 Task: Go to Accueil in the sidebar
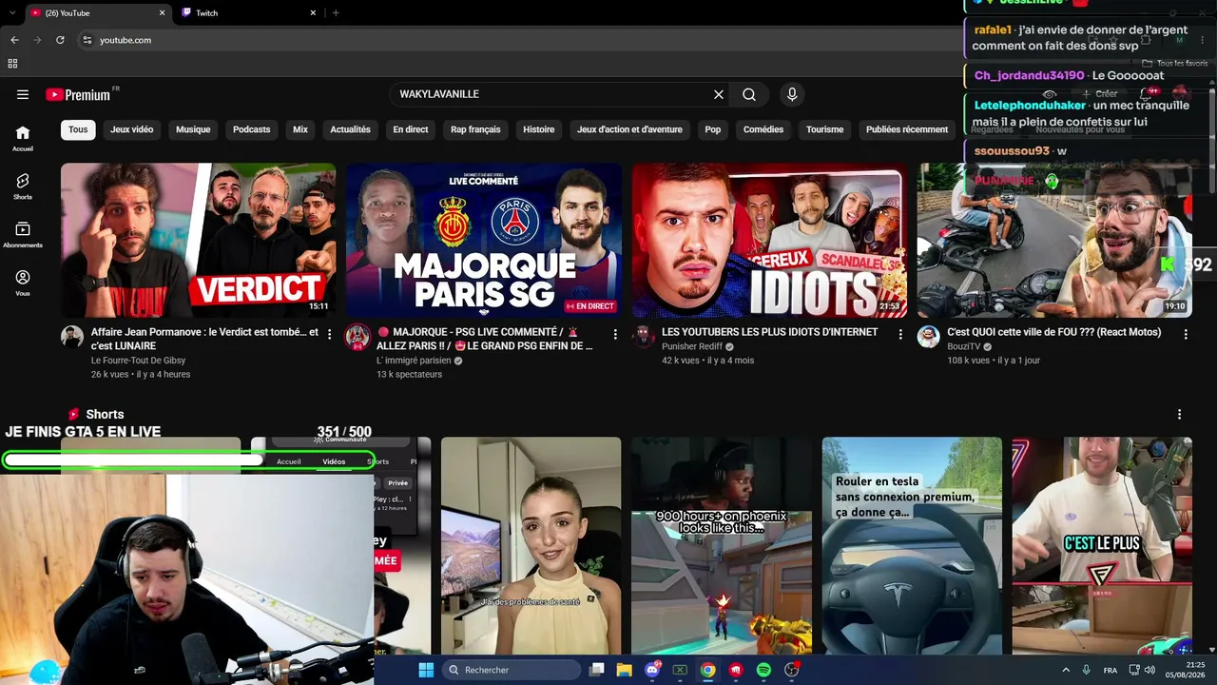point(23,138)
